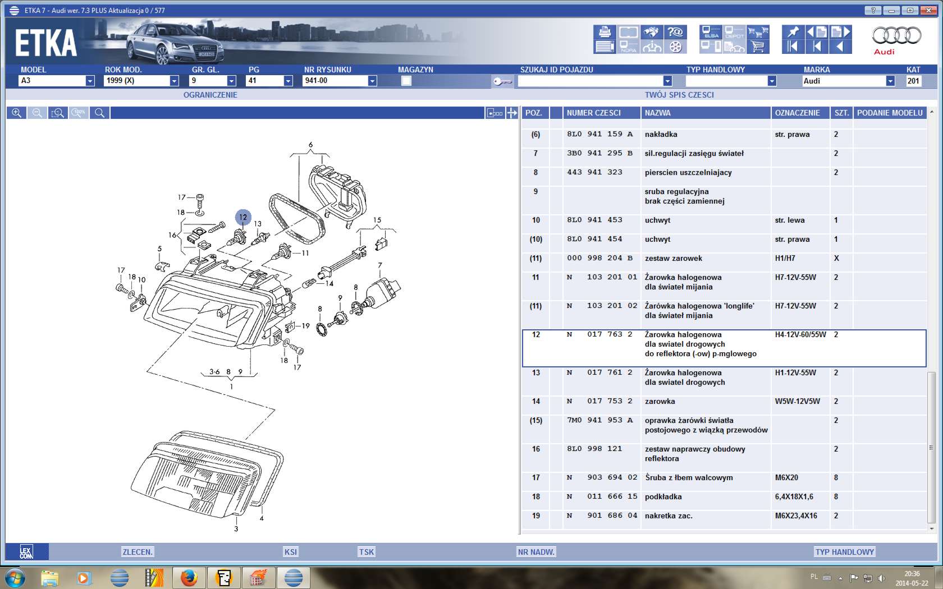This screenshot has height=589, width=943.
Task: Click the split panel move icon
Action: point(512,113)
